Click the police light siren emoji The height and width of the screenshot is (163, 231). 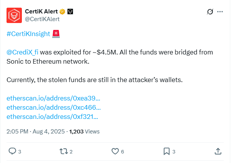click(x=56, y=34)
